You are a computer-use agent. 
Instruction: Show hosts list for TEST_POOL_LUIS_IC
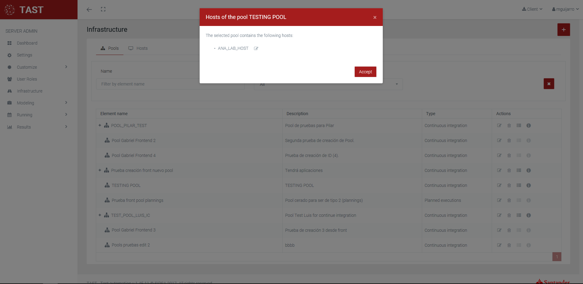[x=519, y=215]
